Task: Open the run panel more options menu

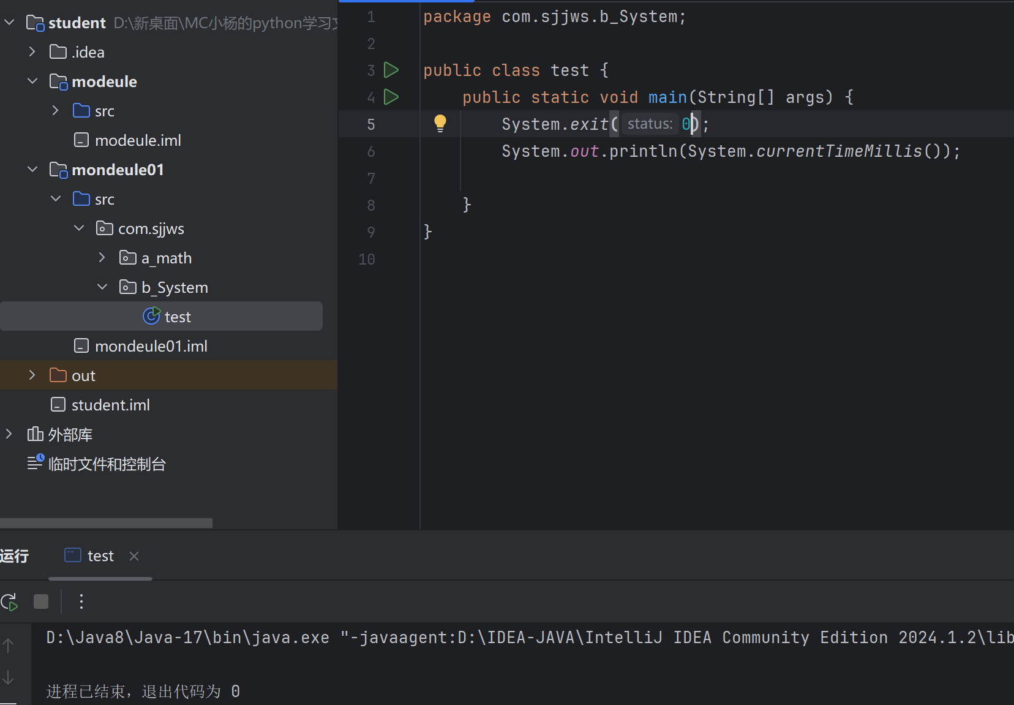Action: coord(81,601)
